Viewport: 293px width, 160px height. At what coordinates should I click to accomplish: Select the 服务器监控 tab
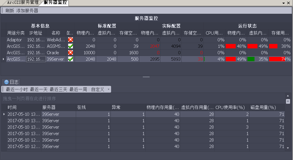pos(55,2)
